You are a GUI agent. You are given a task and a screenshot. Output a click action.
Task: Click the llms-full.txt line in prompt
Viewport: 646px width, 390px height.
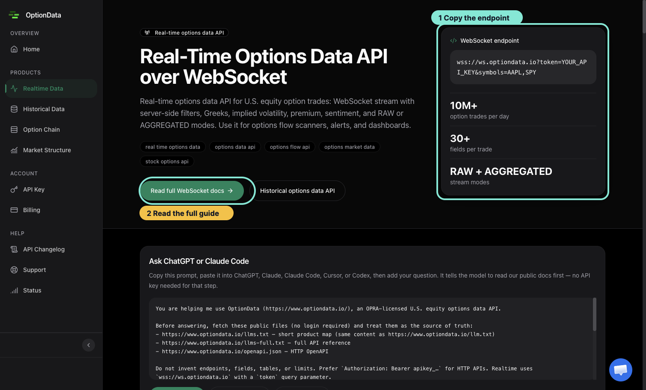253,343
